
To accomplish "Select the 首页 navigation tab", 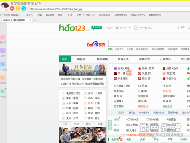I will click(65, 59).
